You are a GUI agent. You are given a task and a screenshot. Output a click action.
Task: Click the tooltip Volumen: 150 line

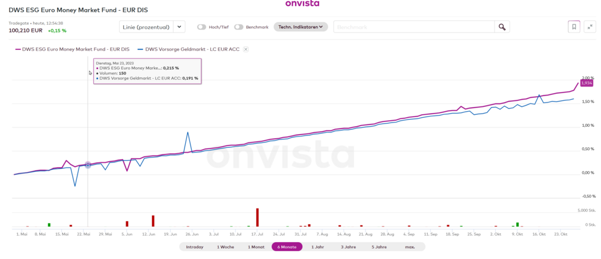coord(110,73)
